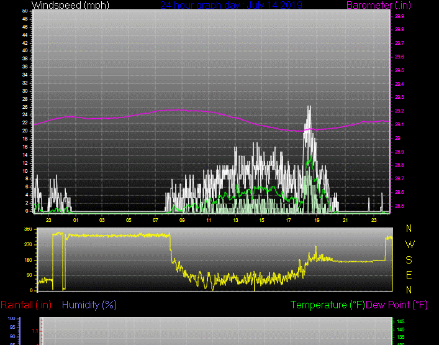439x345 pixels.
Task: Click the 13 hour tick label
Action: click(x=235, y=220)
